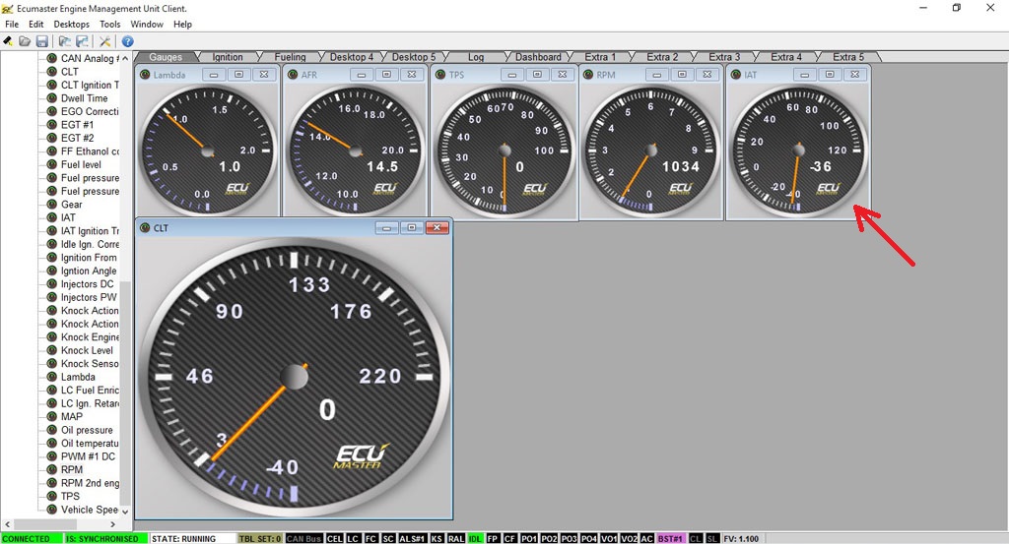
Task: Click the open folder toolbar icon
Action: (25, 41)
